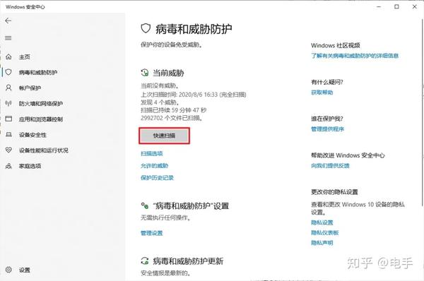Open 设置 at the bottom of sidebar
The height and width of the screenshot is (281, 424).
click(x=24, y=270)
